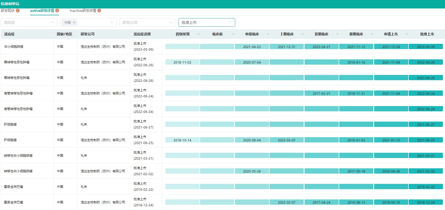Viewport: 445px width, 210px height.
Task: Click info icon beside inactive研发详情 tab
Action: 99,11
